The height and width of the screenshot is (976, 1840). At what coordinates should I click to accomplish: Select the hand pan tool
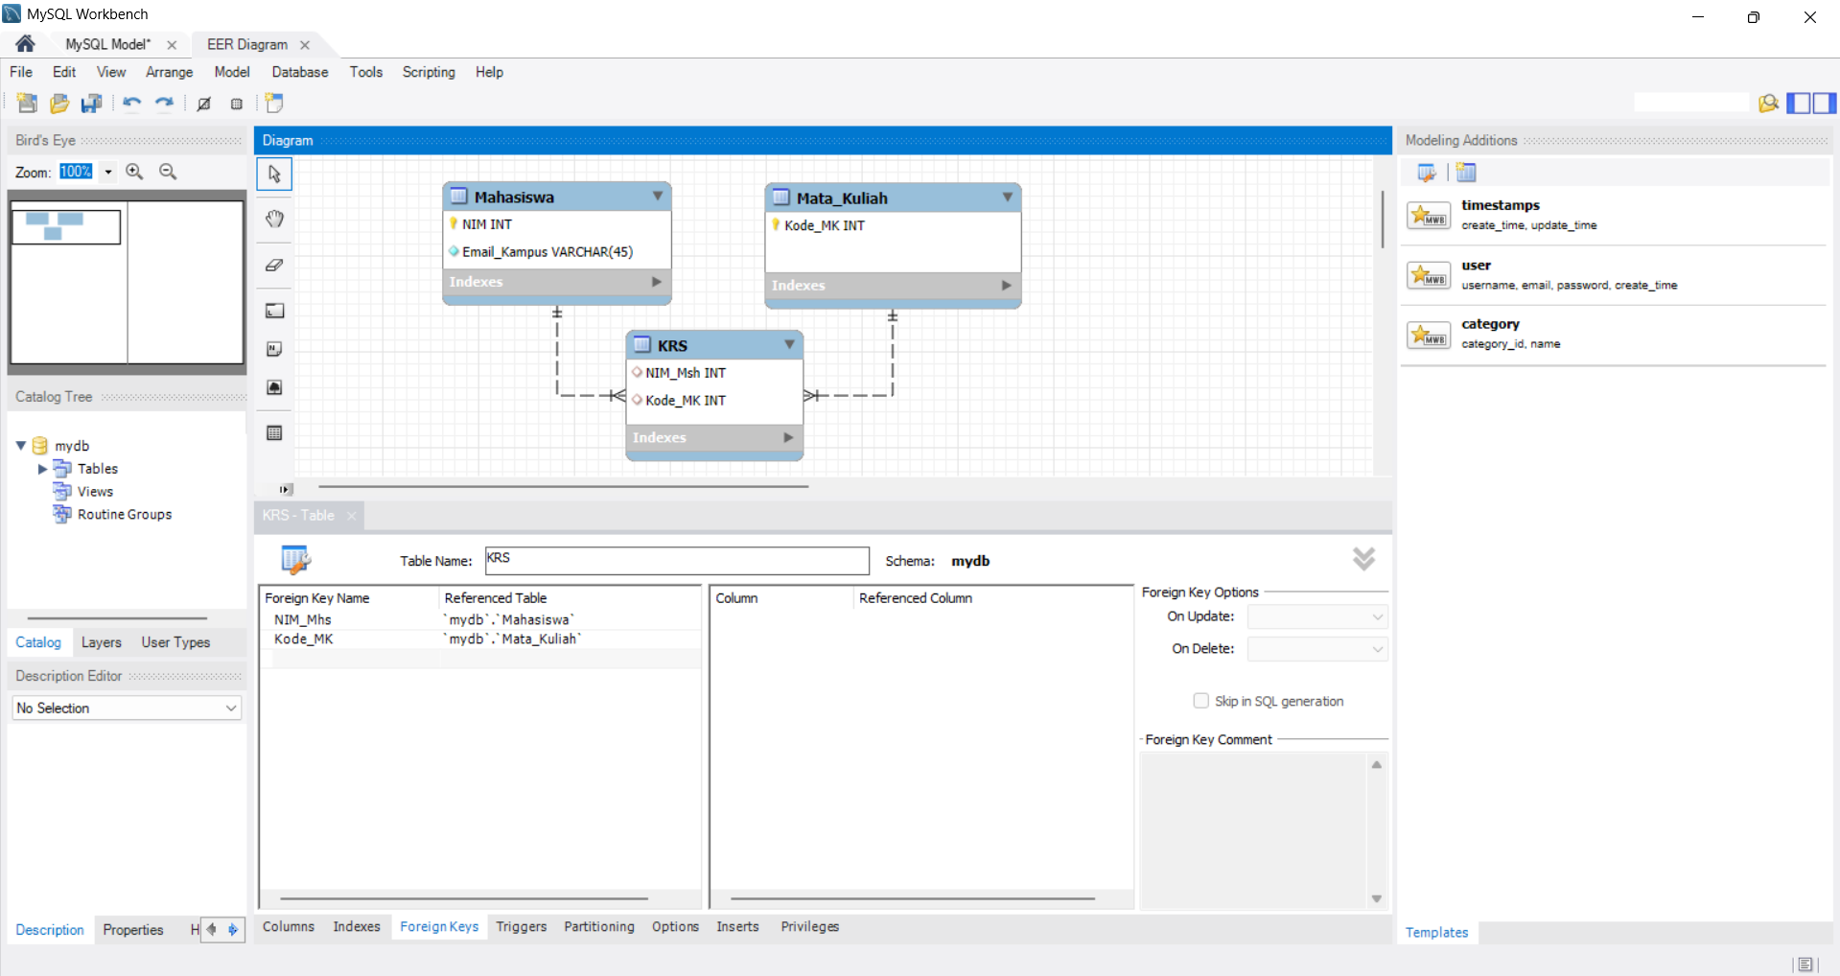pos(274,219)
